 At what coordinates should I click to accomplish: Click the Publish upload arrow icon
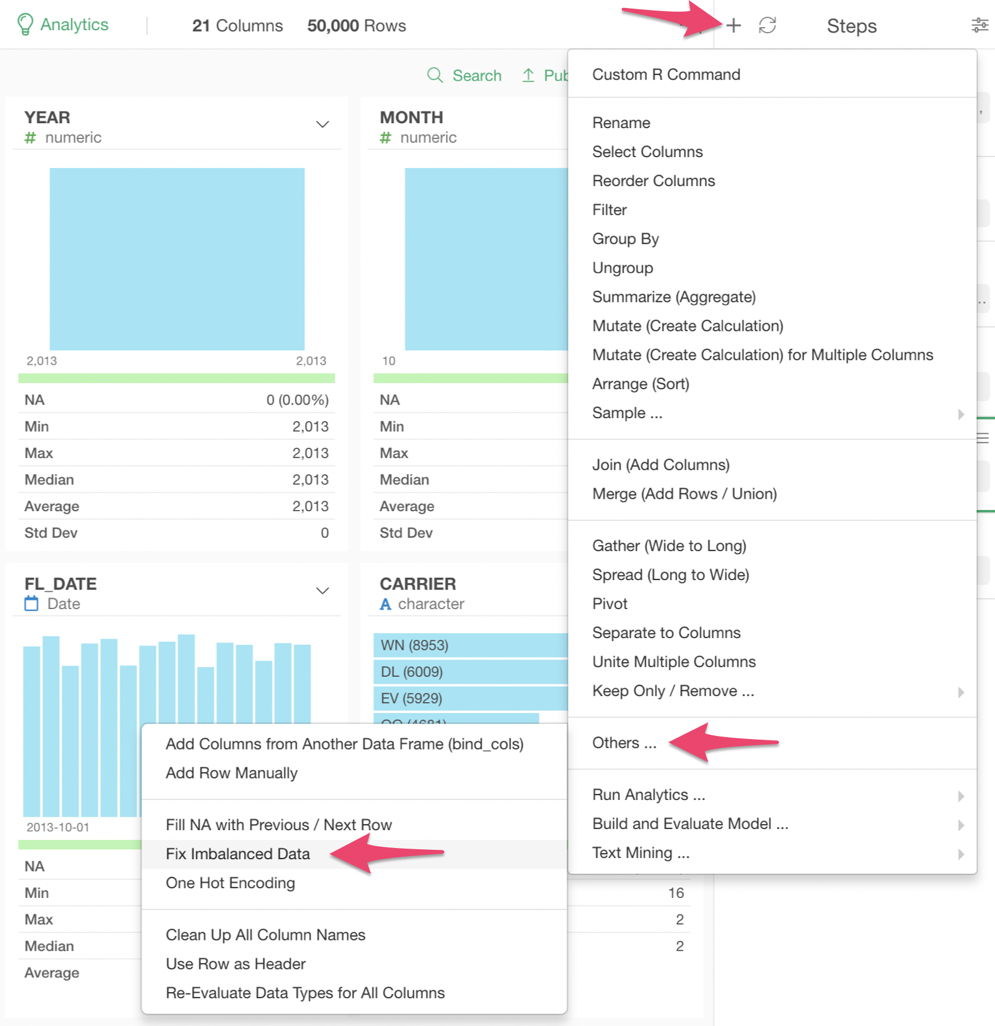pos(528,75)
